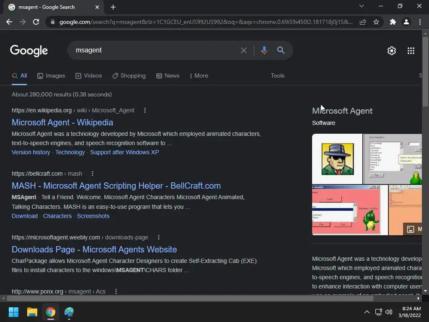This screenshot has width=429, height=322.
Task: Select the All results tab
Action: coord(19,76)
